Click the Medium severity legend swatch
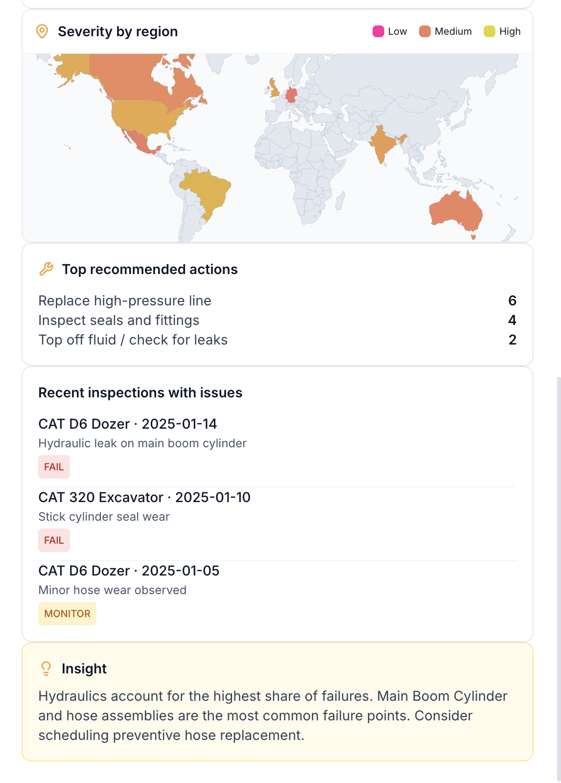This screenshot has width=561, height=783. click(x=424, y=32)
